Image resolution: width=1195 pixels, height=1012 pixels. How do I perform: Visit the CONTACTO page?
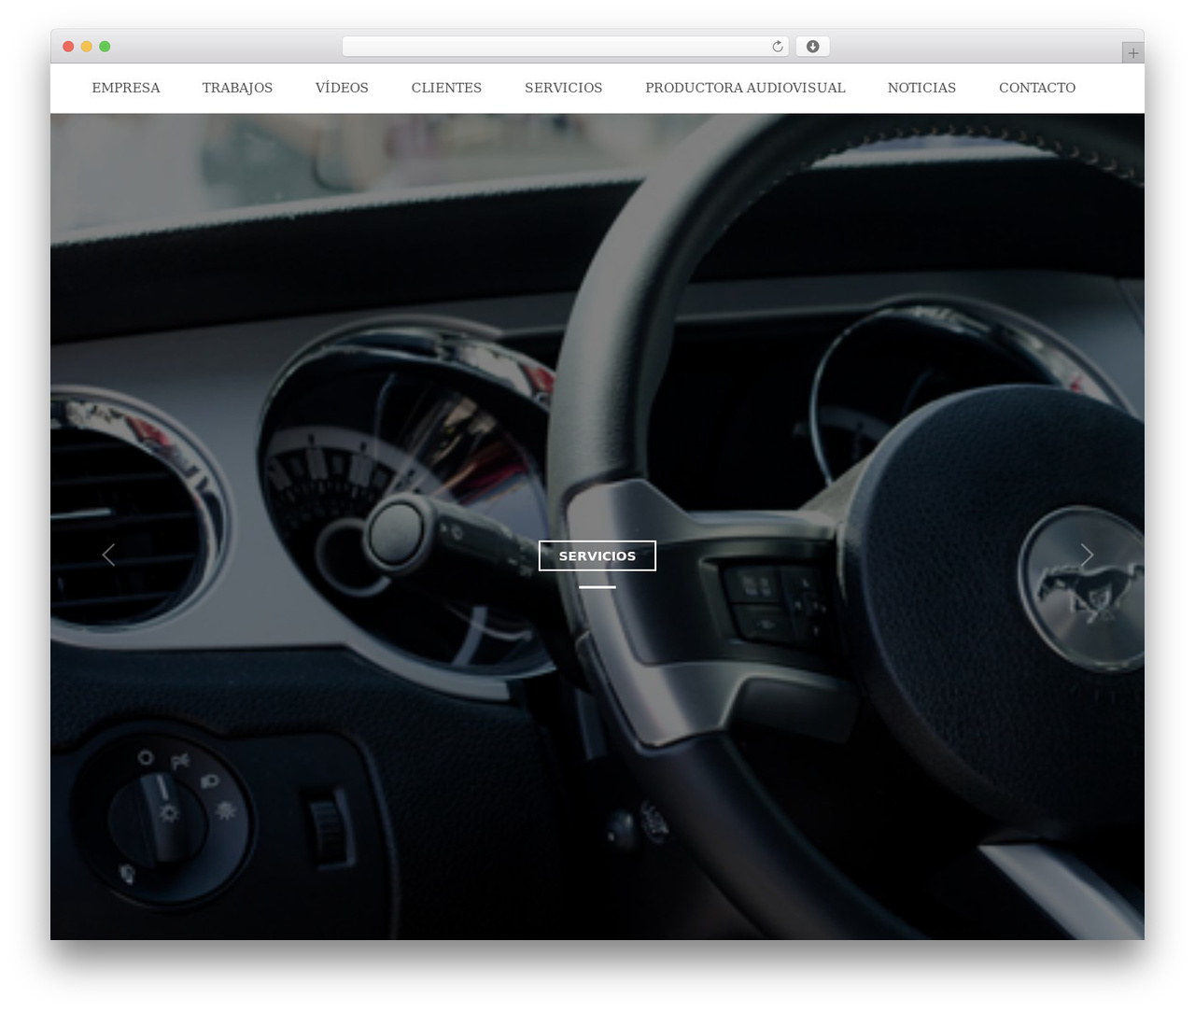pos(1037,88)
